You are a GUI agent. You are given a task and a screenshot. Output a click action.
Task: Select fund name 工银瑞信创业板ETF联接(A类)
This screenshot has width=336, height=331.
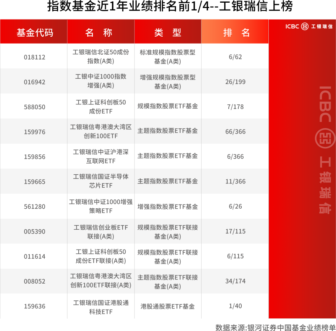101,232
